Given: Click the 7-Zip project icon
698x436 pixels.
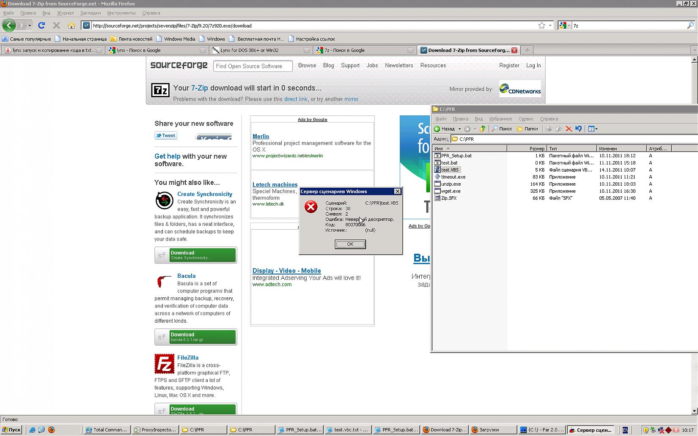Looking at the screenshot, I should click(x=160, y=90).
